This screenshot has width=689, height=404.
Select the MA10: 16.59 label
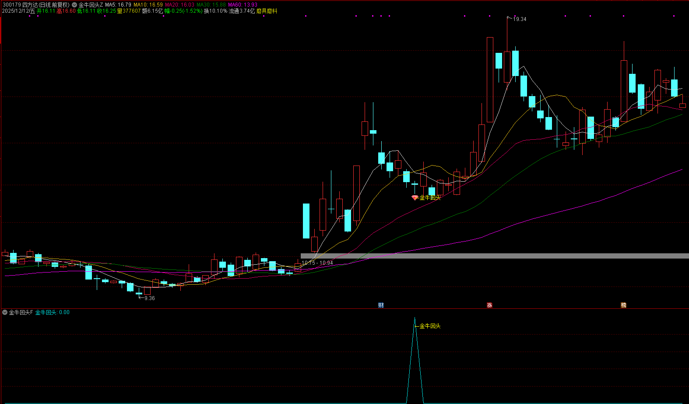coord(148,5)
